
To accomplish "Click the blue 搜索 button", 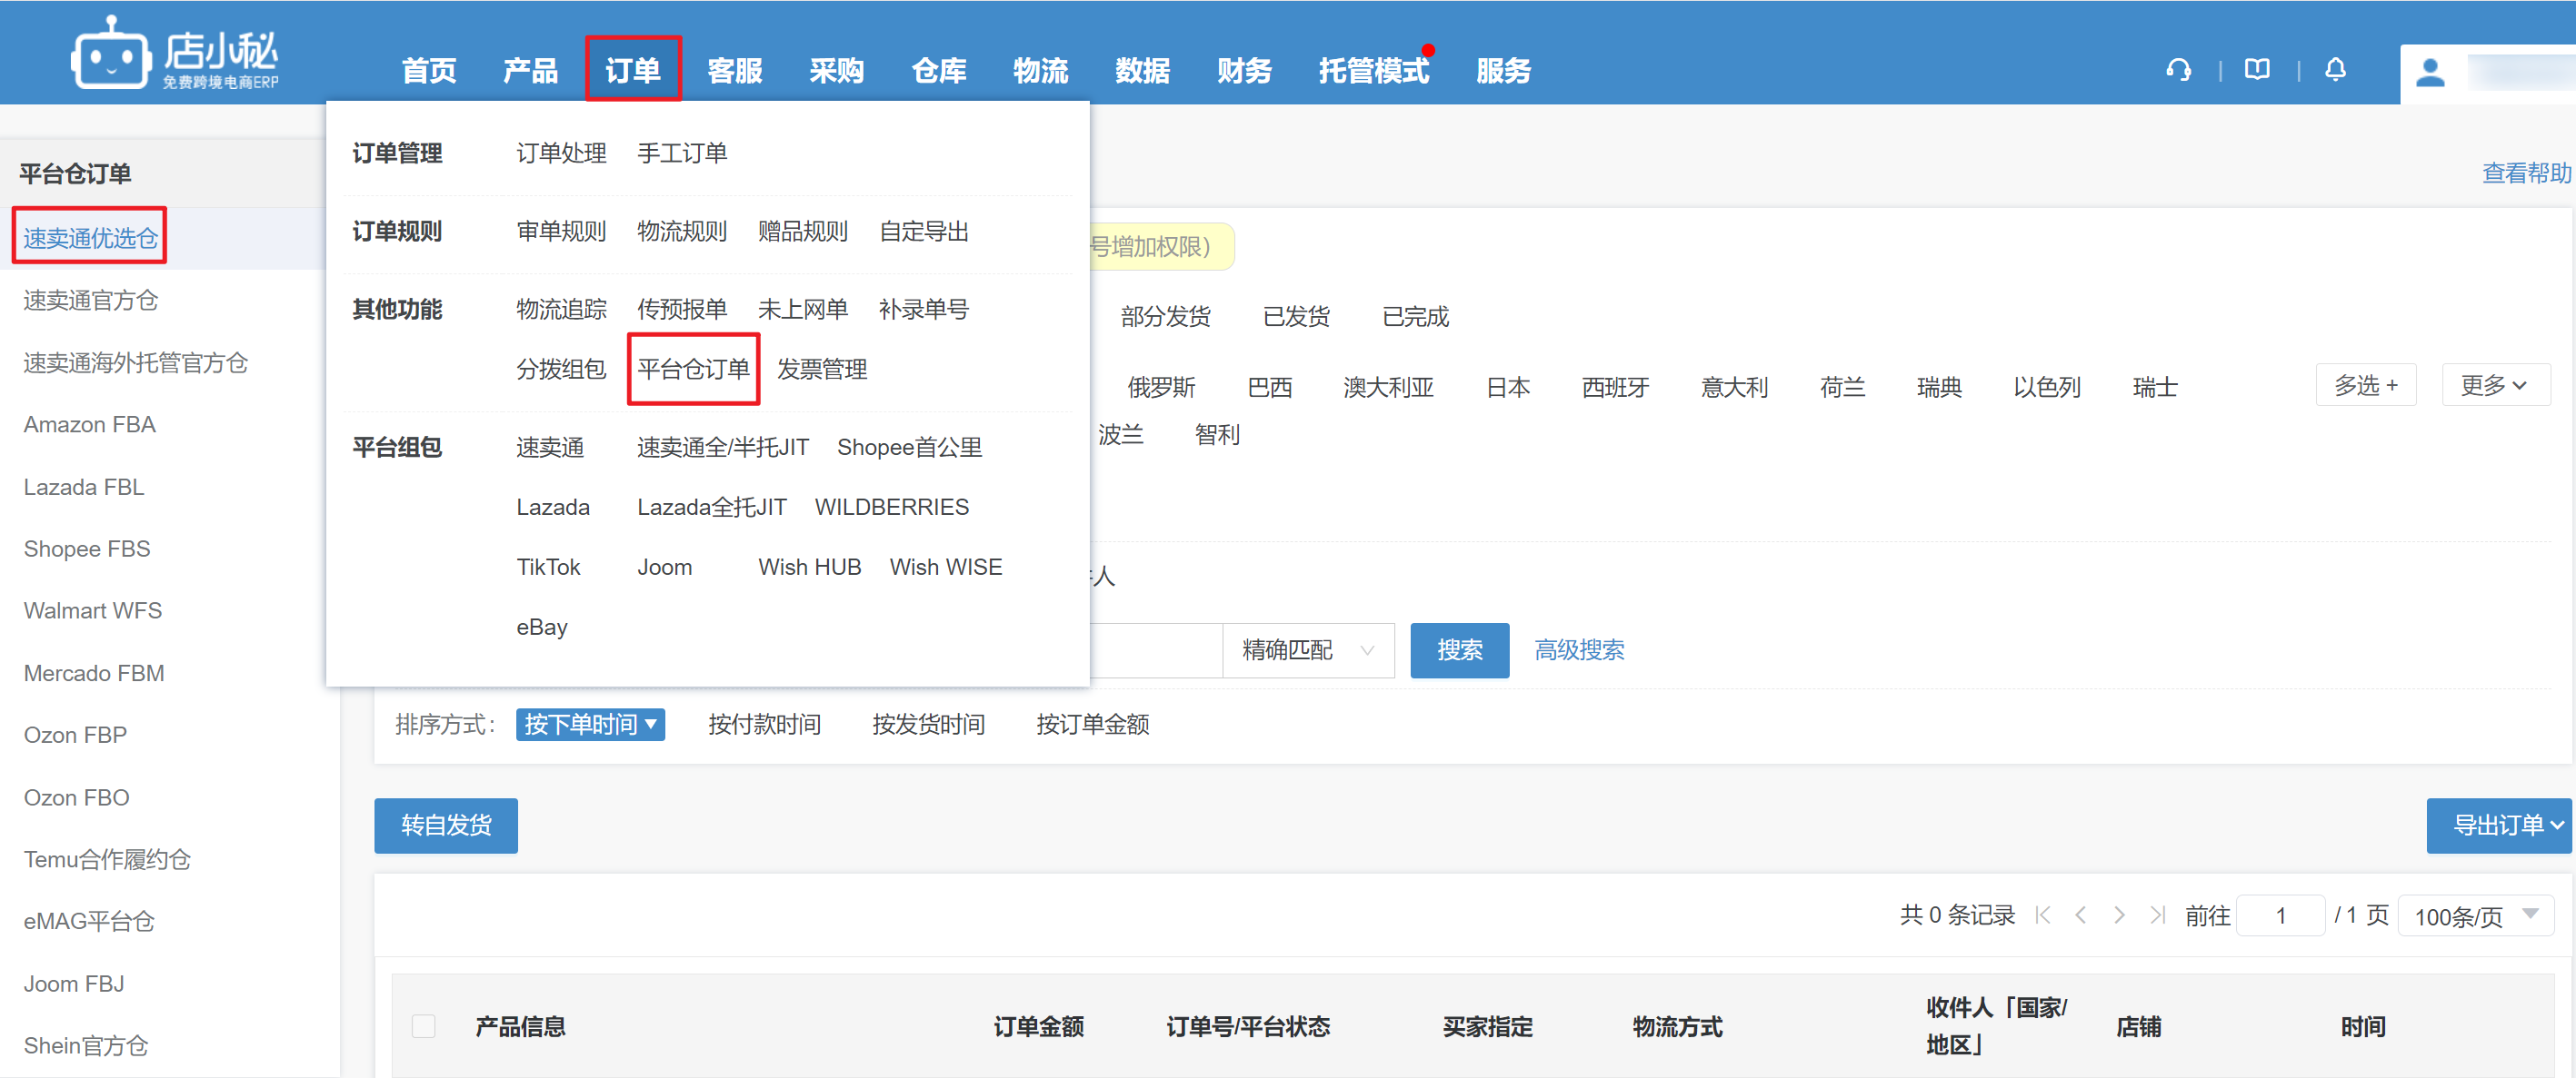I will click(x=1459, y=650).
